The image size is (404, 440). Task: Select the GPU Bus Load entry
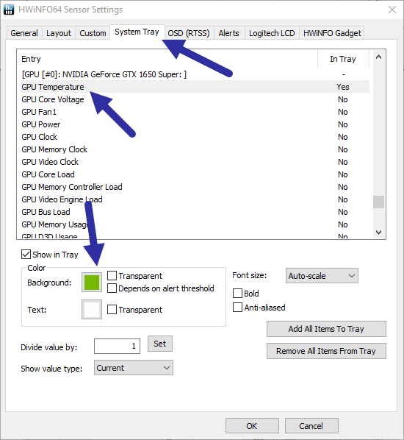point(195,212)
